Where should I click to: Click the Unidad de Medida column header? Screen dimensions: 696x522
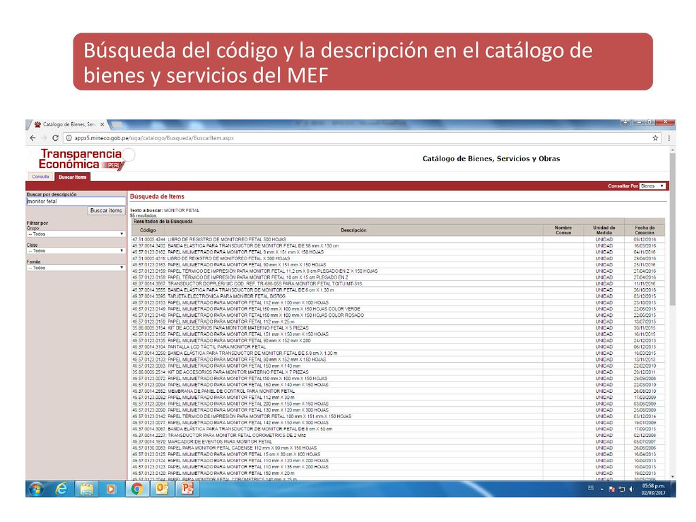(604, 230)
